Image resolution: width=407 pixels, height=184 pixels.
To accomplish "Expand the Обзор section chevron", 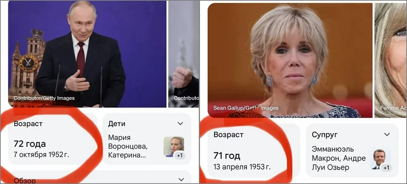I will click(181, 179).
